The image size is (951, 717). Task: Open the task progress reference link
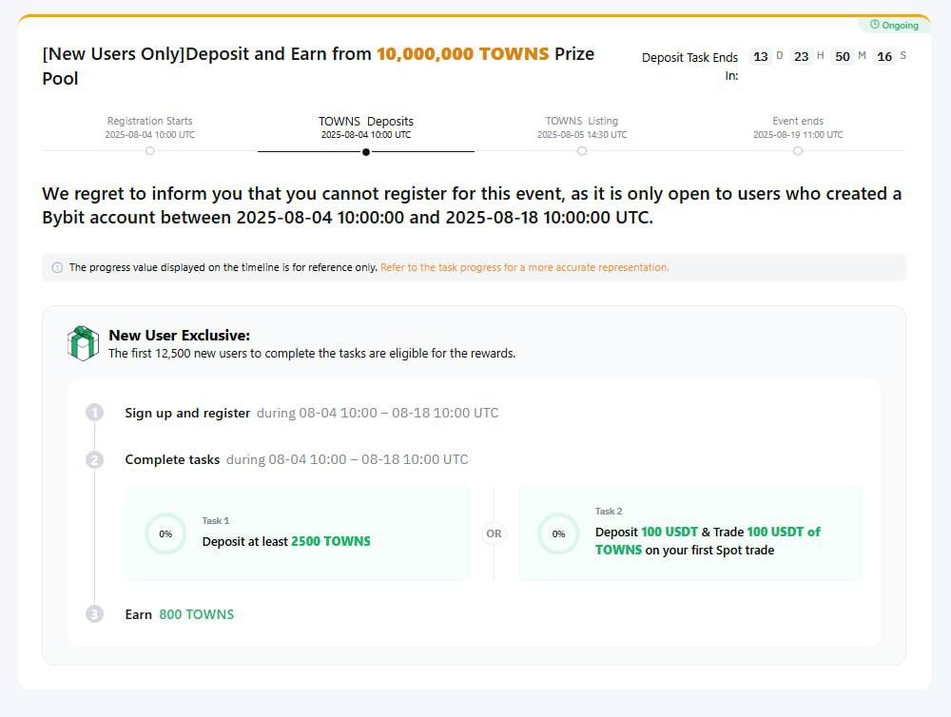(525, 267)
